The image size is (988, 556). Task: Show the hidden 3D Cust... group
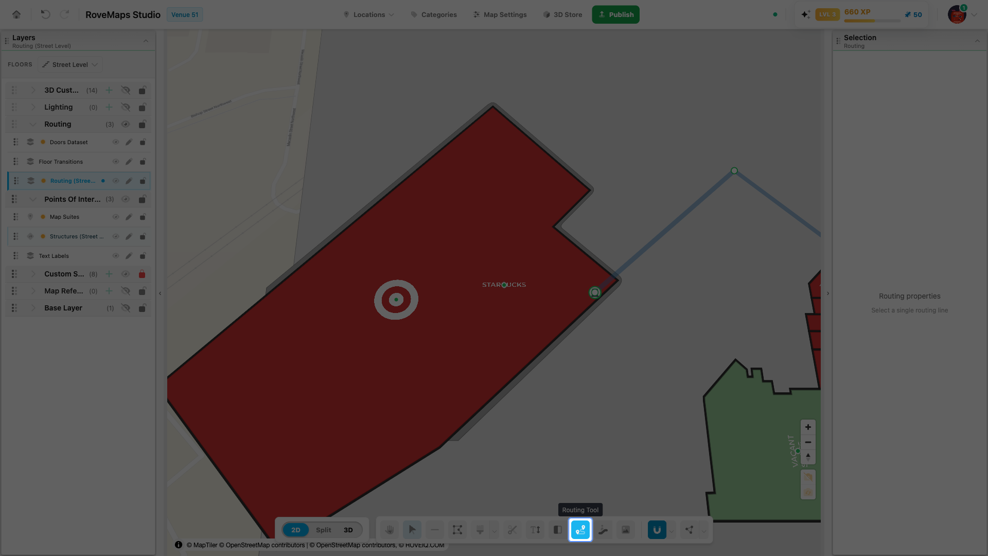pyautogui.click(x=126, y=90)
